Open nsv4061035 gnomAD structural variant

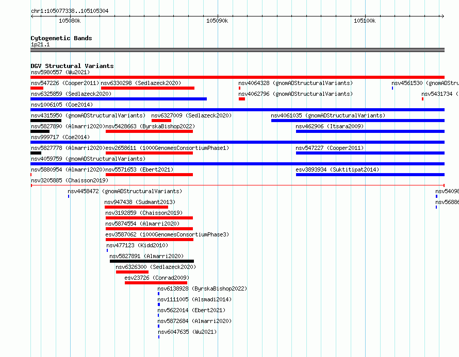[x=328, y=115]
